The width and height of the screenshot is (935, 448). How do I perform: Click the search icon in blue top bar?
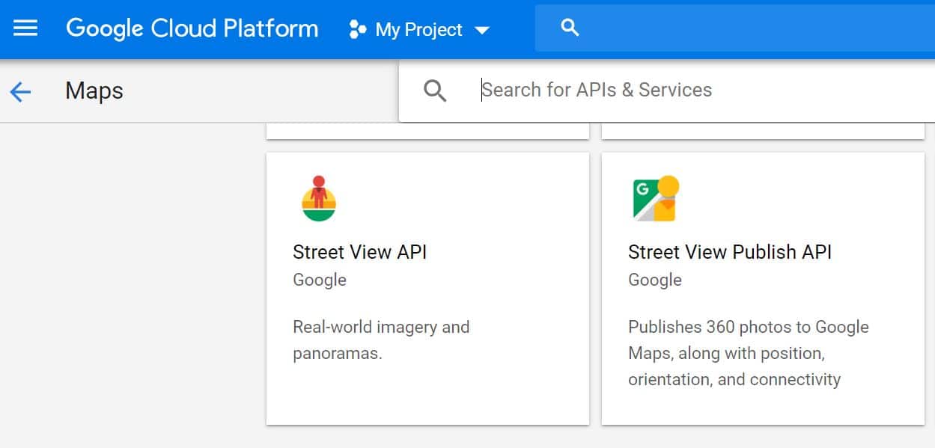point(570,27)
